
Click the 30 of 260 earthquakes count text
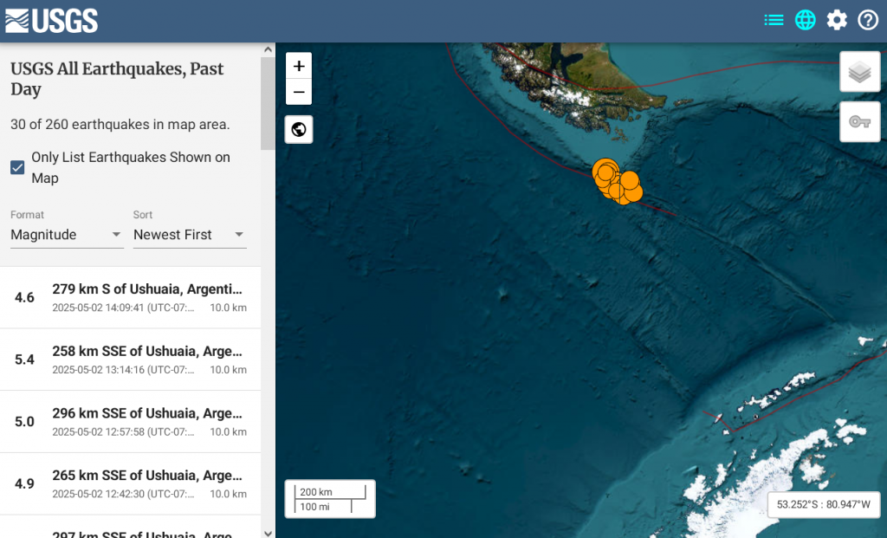click(x=120, y=125)
